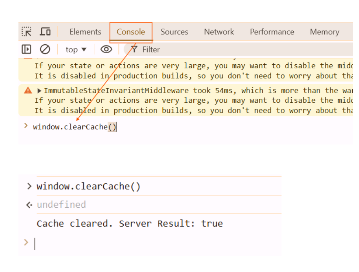359x272 pixels.
Task: Show the console sidebar panel
Action: (x=27, y=49)
